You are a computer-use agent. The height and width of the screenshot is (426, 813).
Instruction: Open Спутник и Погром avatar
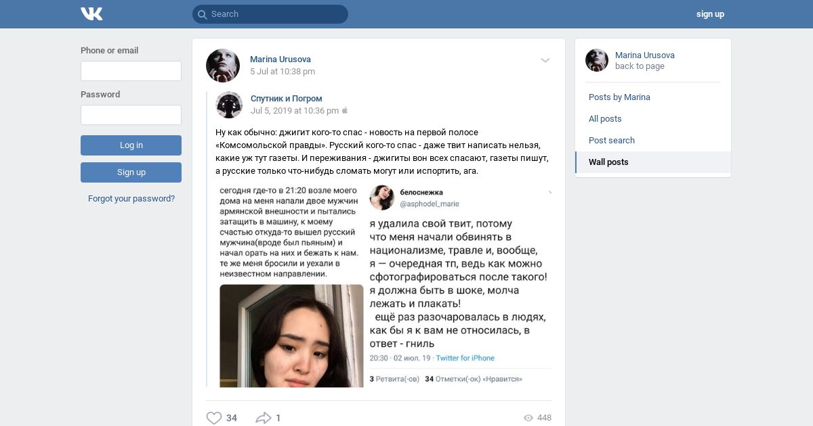[x=229, y=105]
